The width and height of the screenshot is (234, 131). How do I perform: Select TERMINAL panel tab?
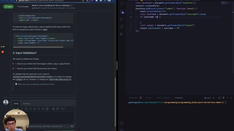tap(179, 98)
